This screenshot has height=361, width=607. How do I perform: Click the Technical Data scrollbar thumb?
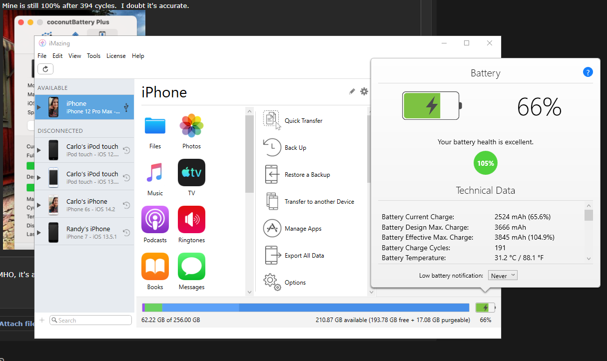(589, 215)
